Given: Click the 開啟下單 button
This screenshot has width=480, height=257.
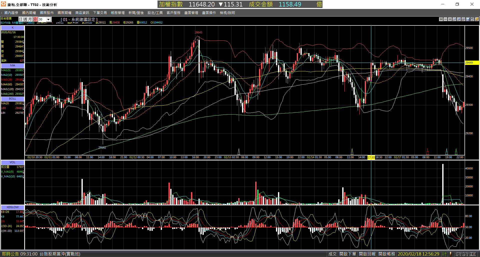Looking at the screenshot, I should click(347, 254).
